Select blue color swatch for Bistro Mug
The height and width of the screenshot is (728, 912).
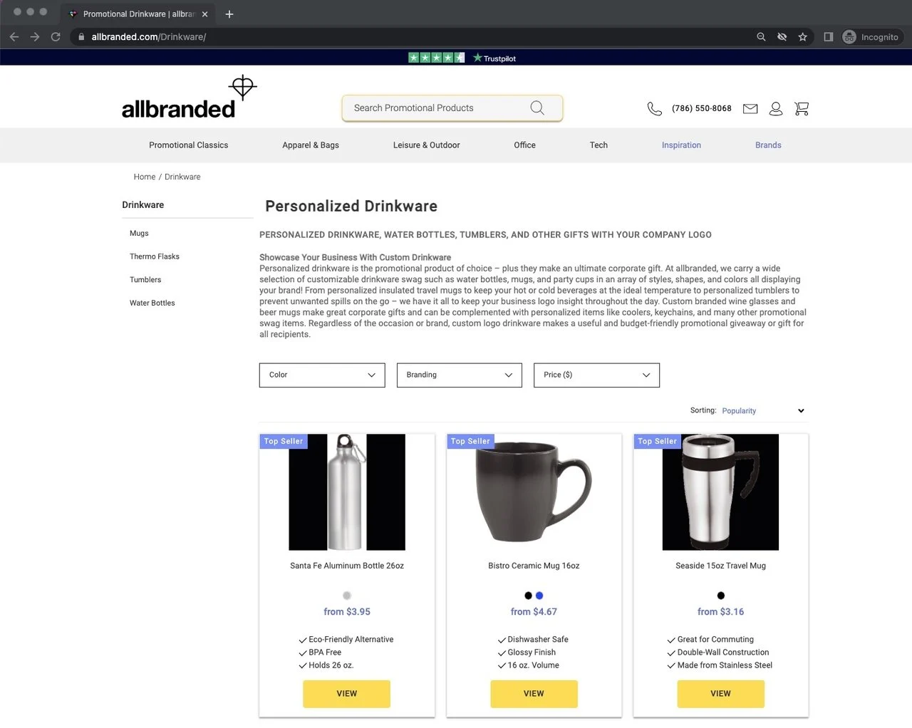tap(539, 596)
